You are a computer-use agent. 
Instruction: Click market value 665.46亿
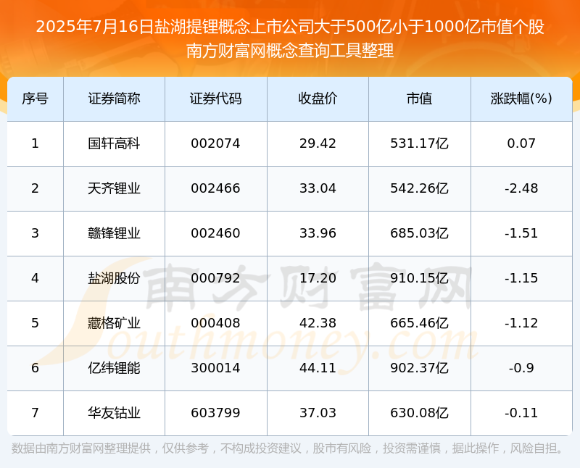pyautogui.click(x=420, y=323)
